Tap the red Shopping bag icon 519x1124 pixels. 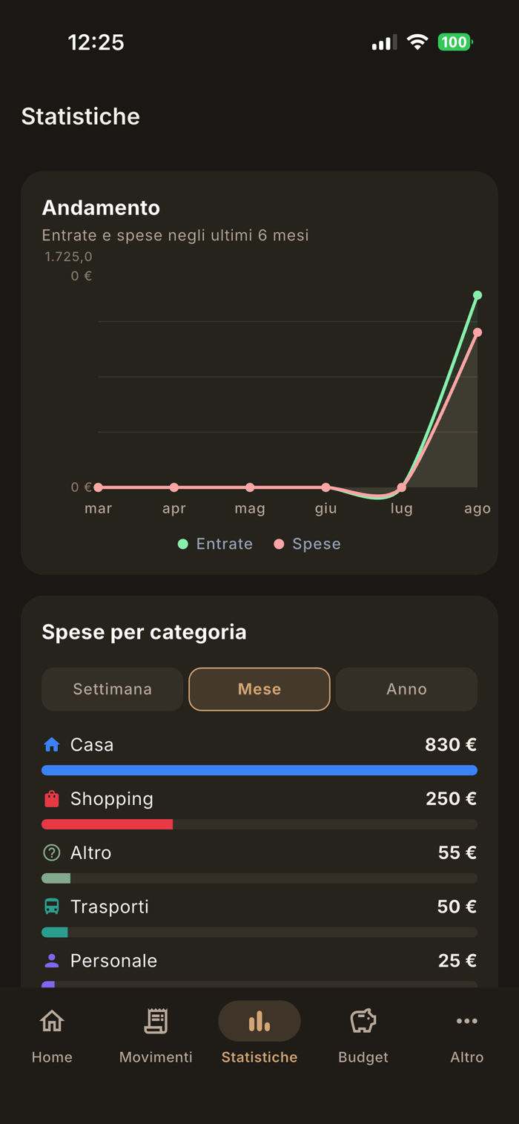point(51,798)
